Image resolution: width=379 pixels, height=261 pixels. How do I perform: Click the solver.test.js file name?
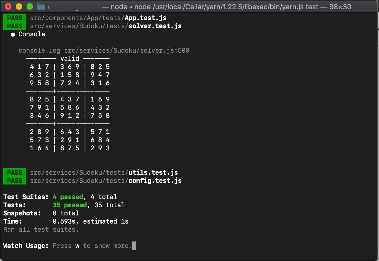tap(155, 26)
